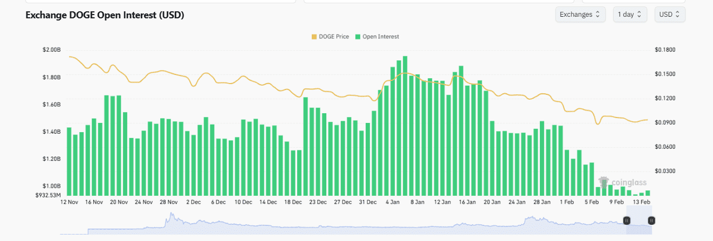Viewport: 713px width, 241px height.
Task: Open the USD currency dropdown
Action: (669, 15)
